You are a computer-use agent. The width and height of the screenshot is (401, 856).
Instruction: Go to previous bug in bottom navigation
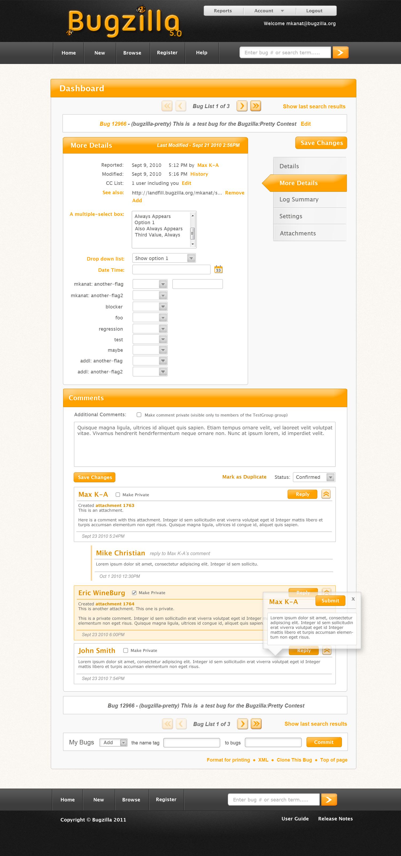point(181,723)
